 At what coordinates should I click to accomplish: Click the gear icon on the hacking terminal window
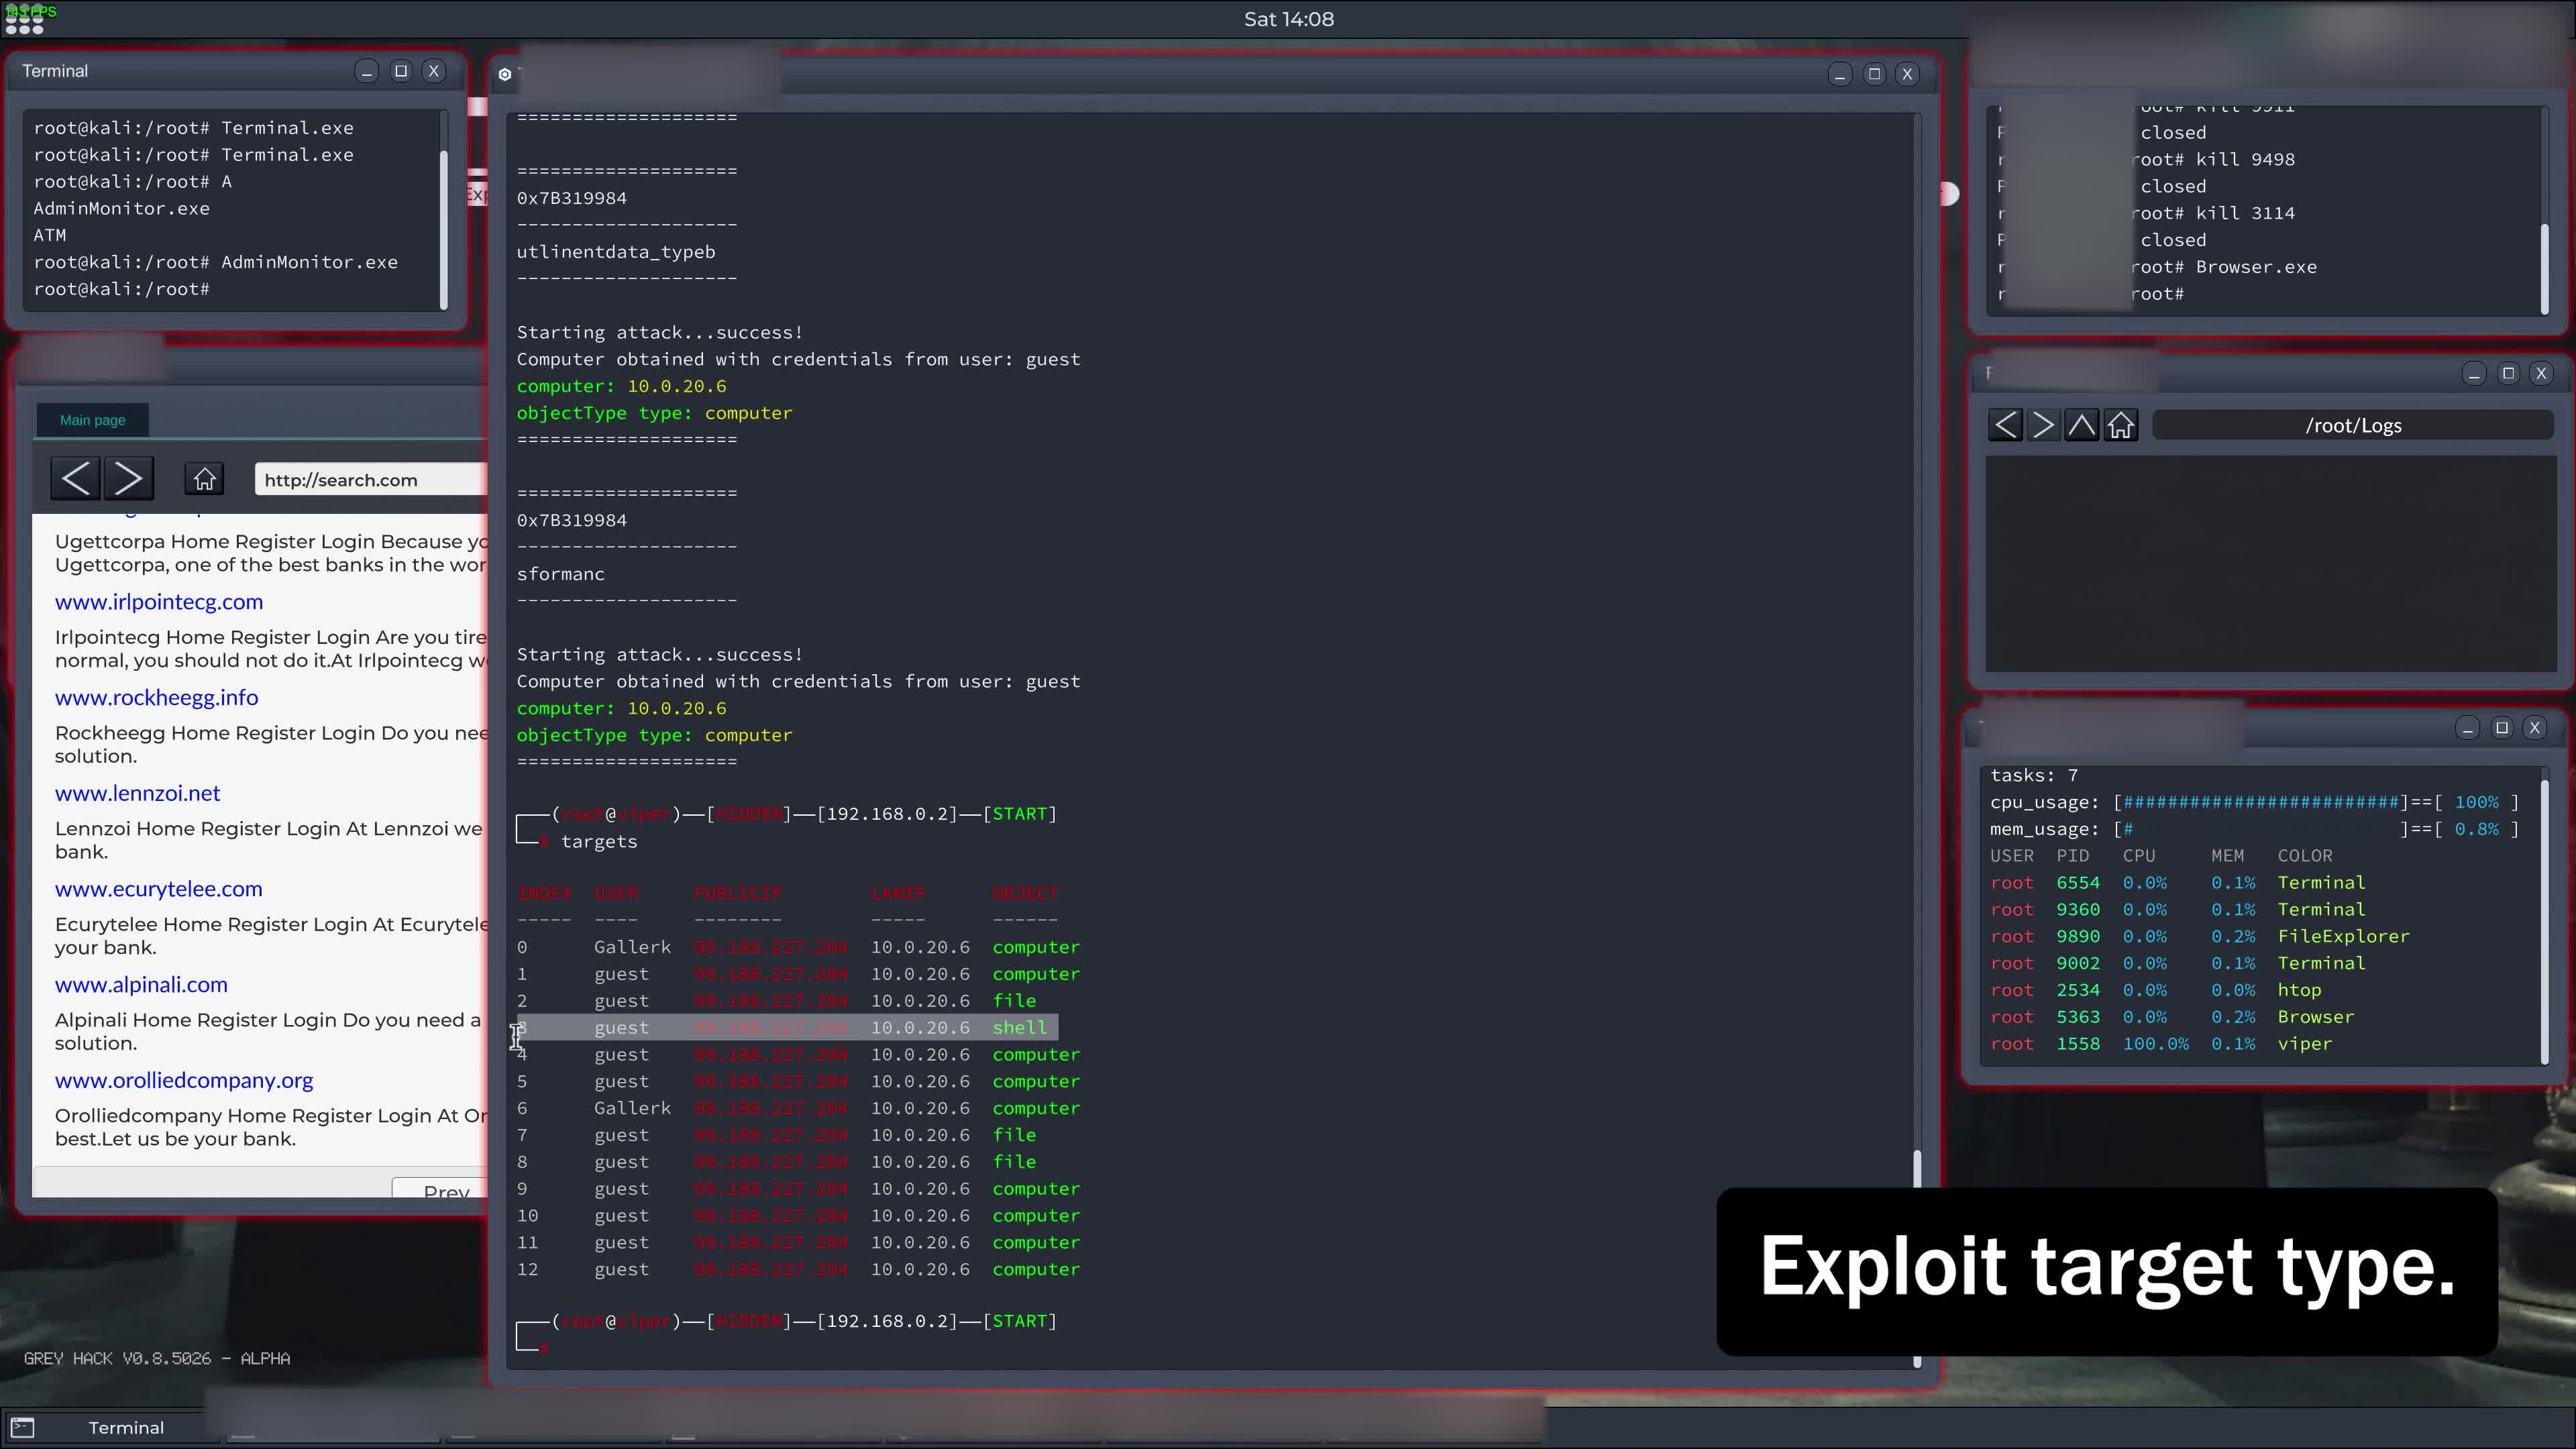pos(506,73)
